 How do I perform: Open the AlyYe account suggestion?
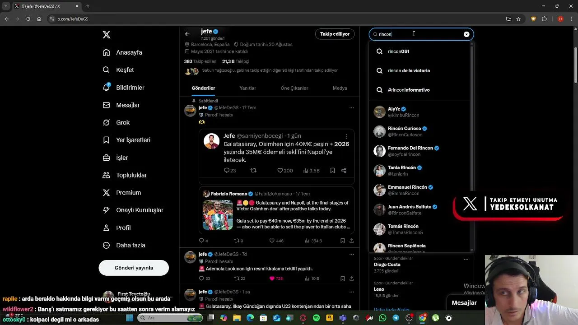point(419,112)
